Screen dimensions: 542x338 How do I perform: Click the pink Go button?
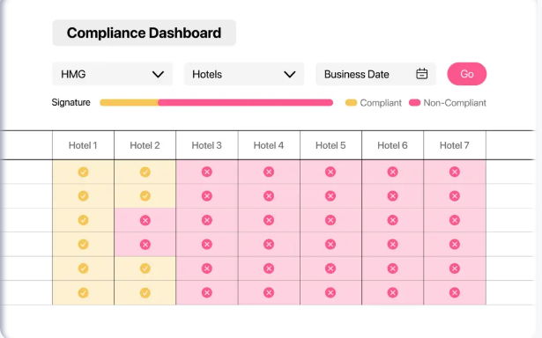466,74
